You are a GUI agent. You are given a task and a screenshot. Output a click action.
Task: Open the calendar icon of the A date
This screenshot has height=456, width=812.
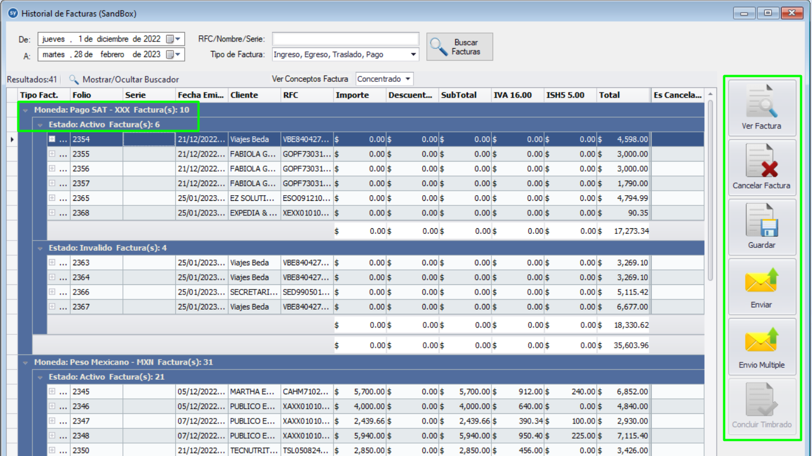click(174, 54)
